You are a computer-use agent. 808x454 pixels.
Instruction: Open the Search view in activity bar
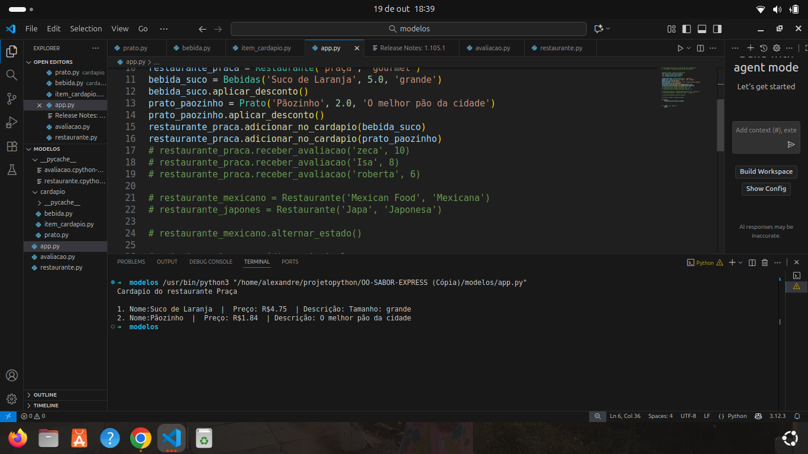(11, 74)
